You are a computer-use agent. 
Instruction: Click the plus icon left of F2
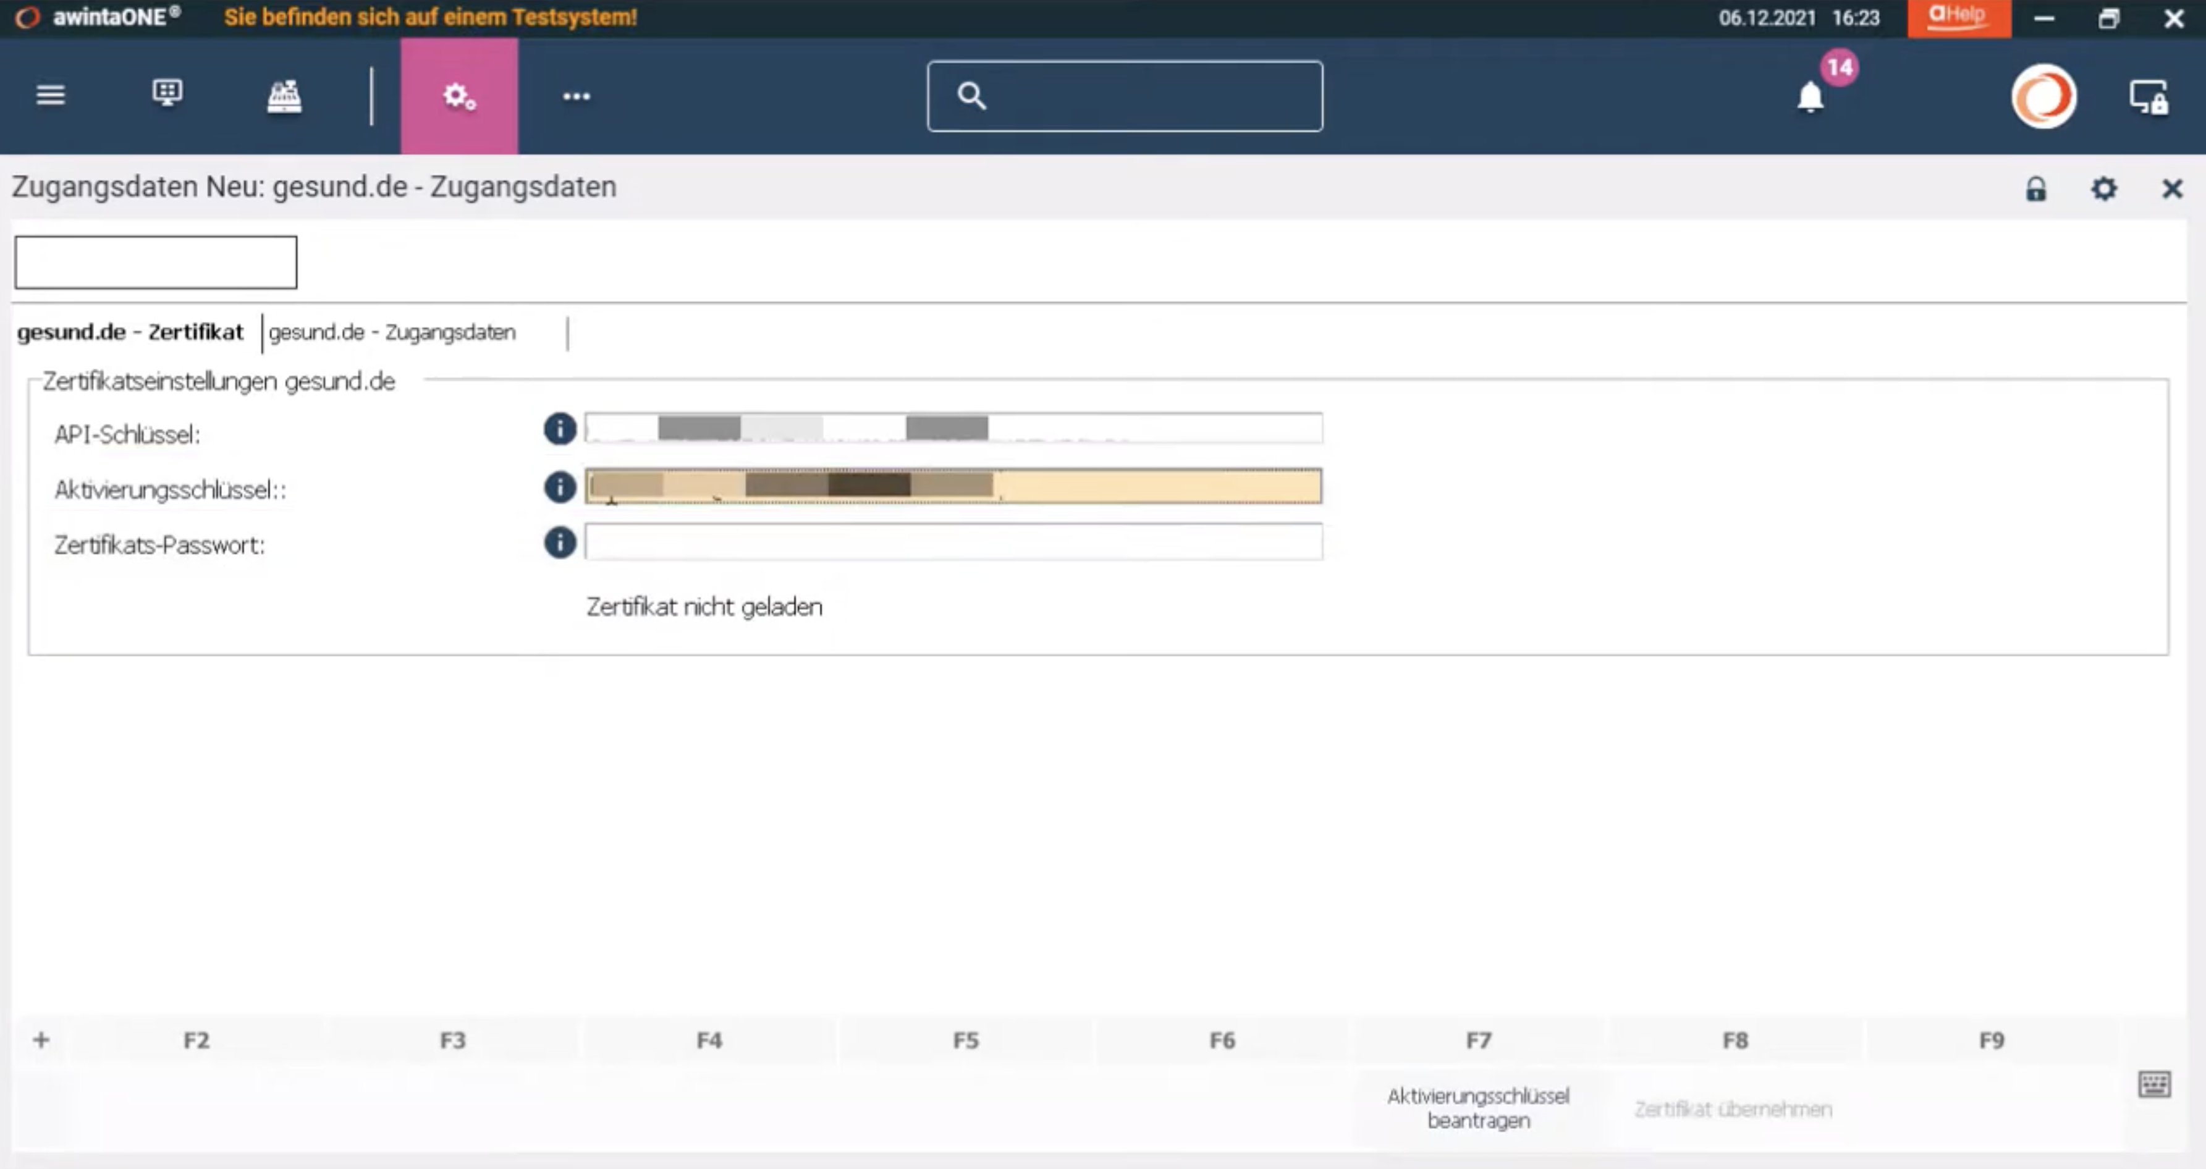point(41,1040)
